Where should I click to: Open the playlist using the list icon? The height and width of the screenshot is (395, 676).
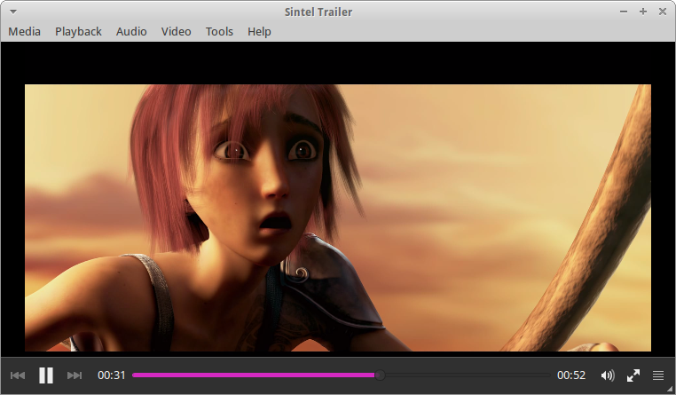(658, 375)
